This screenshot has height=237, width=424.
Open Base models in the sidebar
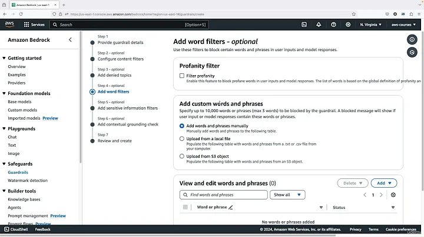click(19, 102)
